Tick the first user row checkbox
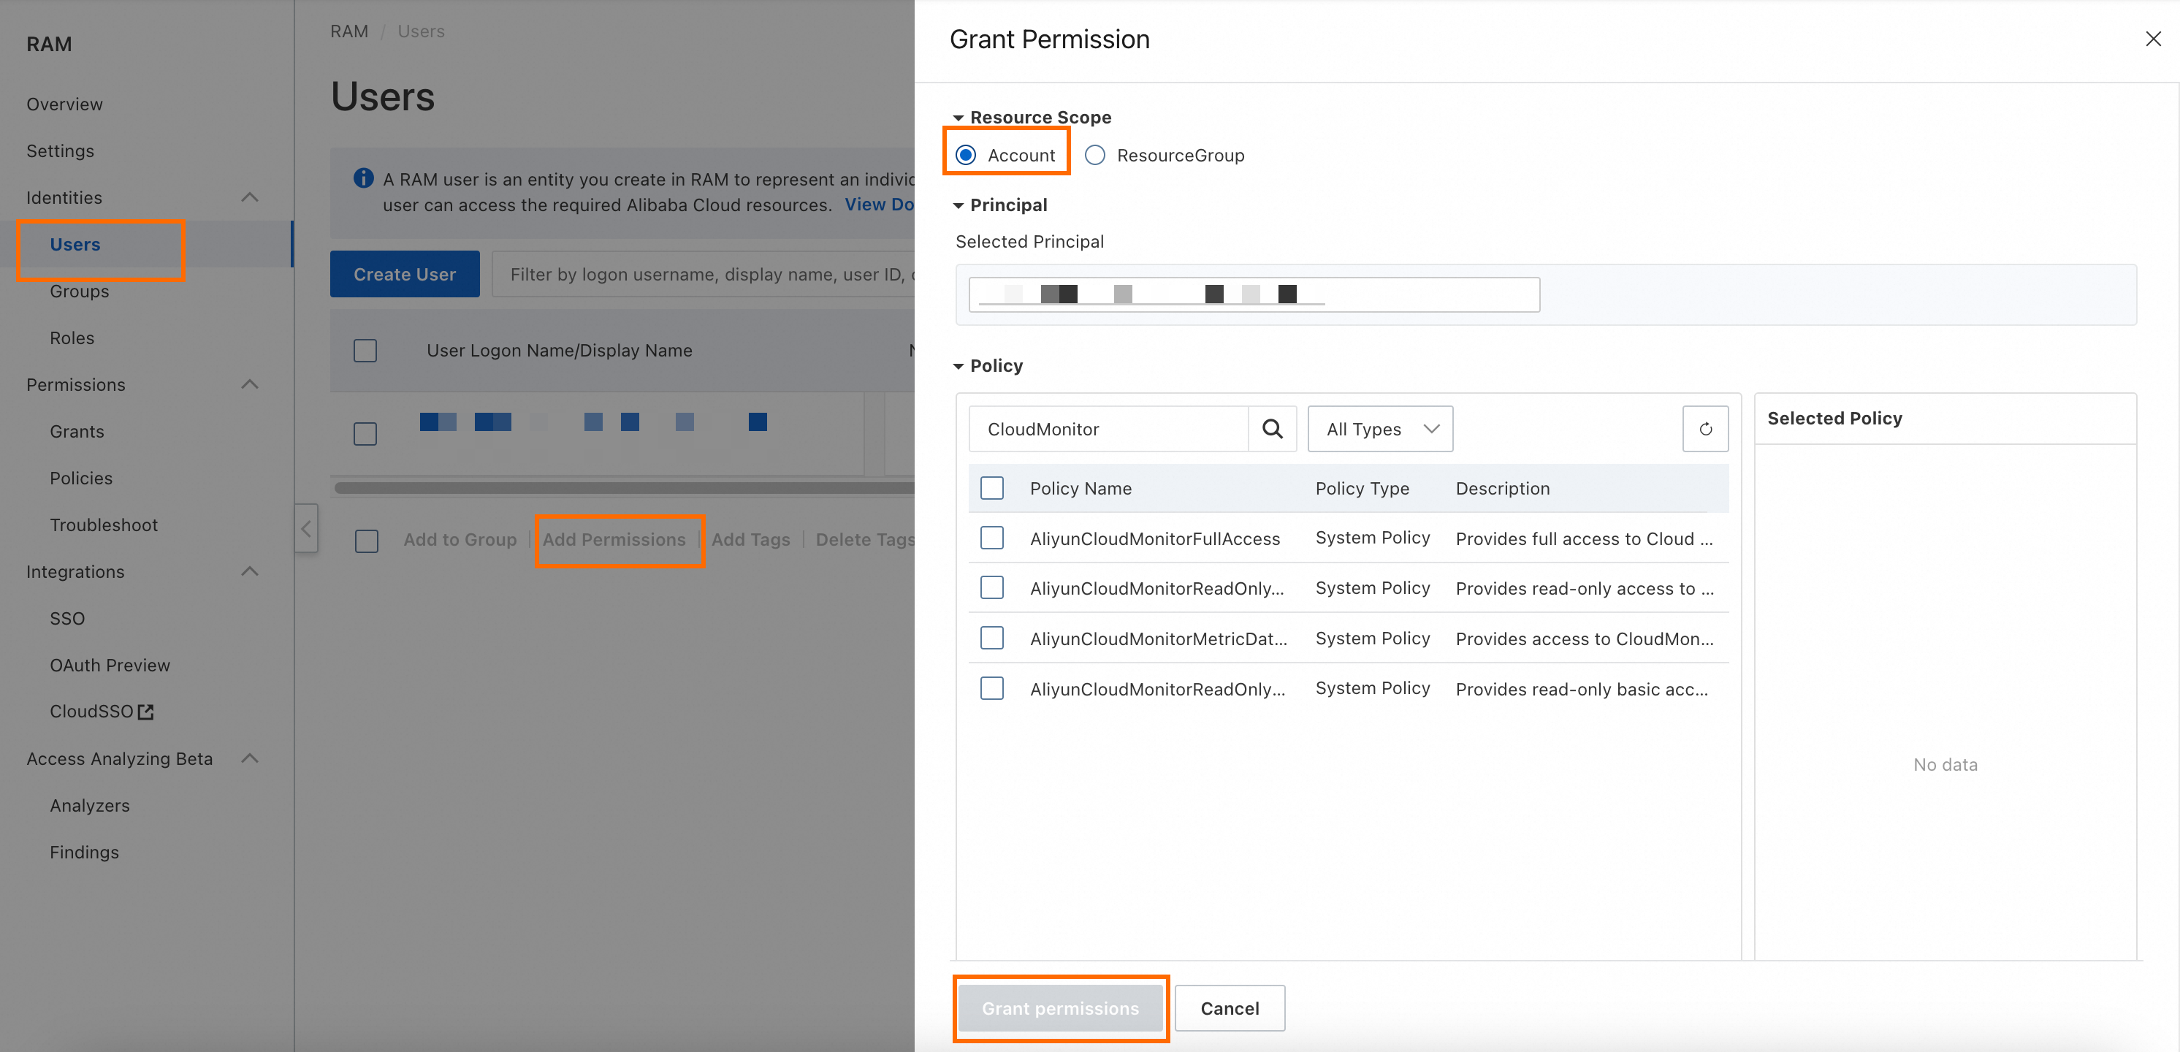Image resolution: width=2180 pixels, height=1052 pixels. pyautogui.click(x=365, y=434)
